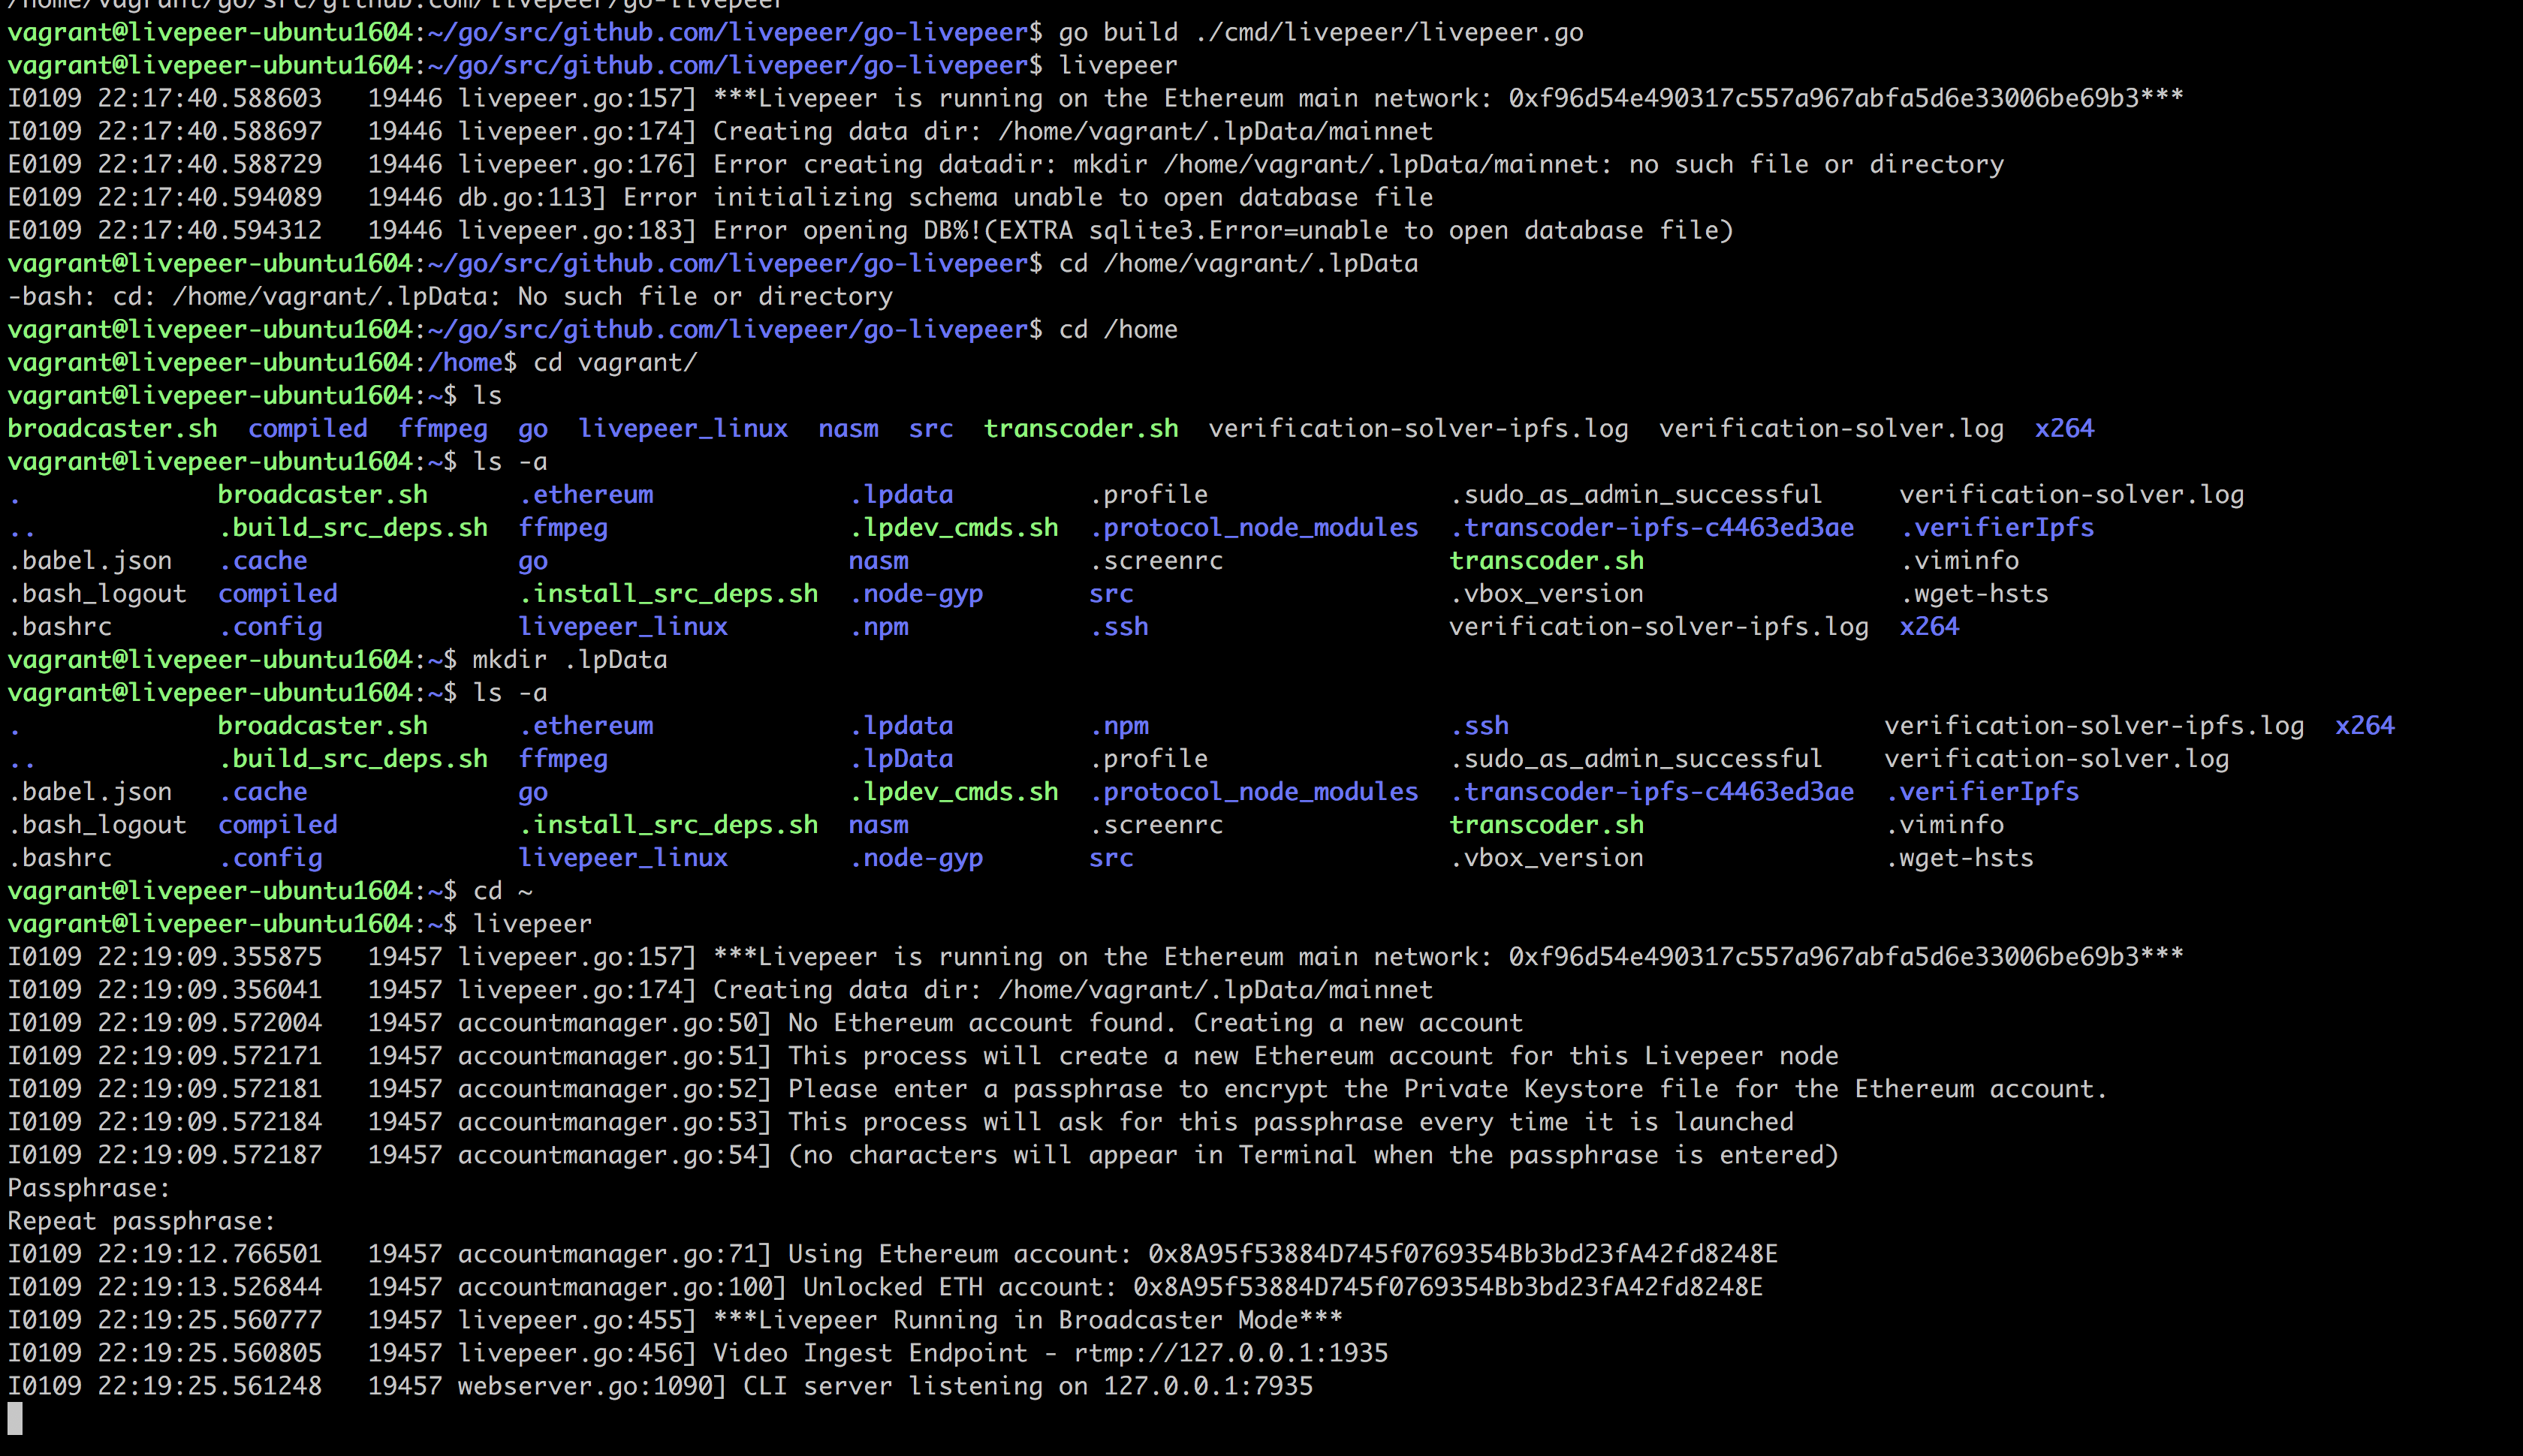Image resolution: width=2523 pixels, height=1456 pixels.
Task: Select the "mkdir .lpData" command
Action: coord(570,660)
